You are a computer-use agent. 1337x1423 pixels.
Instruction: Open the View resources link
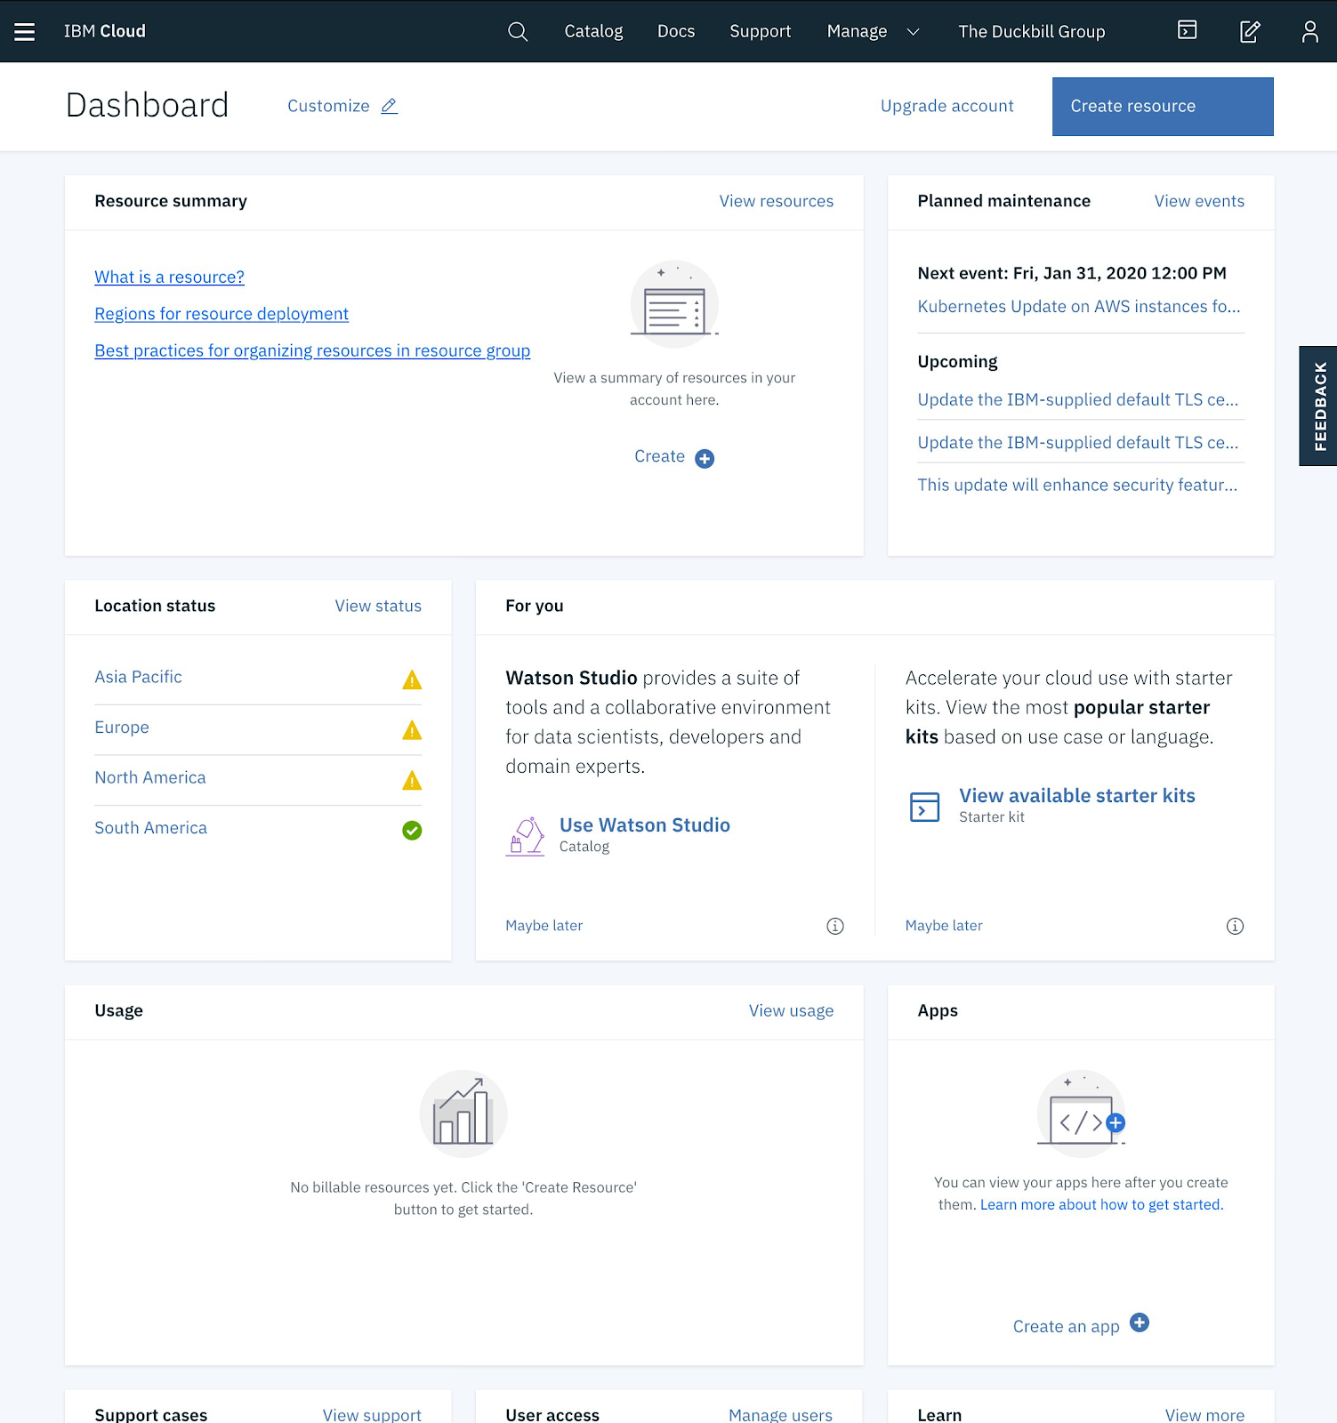click(x=777, y=201)
